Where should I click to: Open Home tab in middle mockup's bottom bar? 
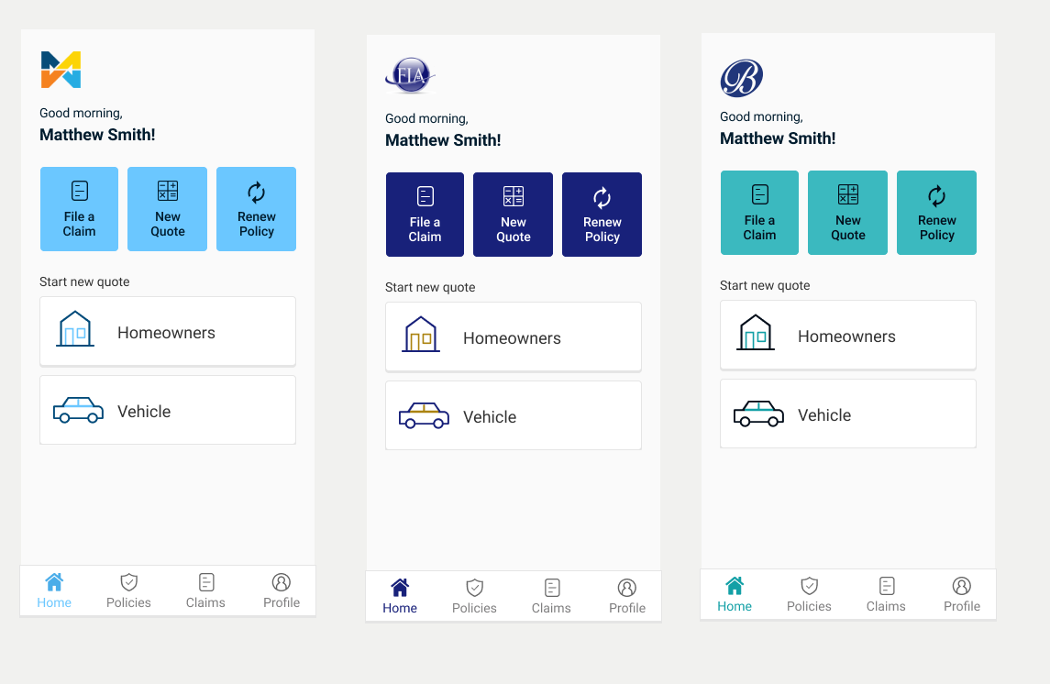coord(400,596)
